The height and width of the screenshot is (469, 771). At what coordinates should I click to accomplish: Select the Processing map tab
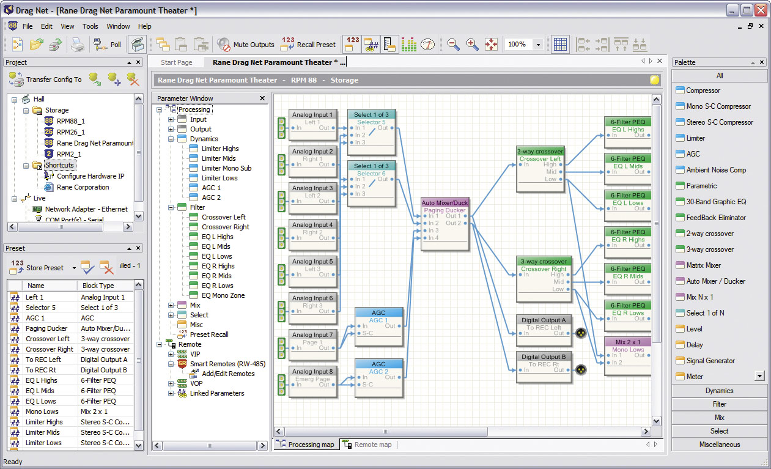coord(305,445)
